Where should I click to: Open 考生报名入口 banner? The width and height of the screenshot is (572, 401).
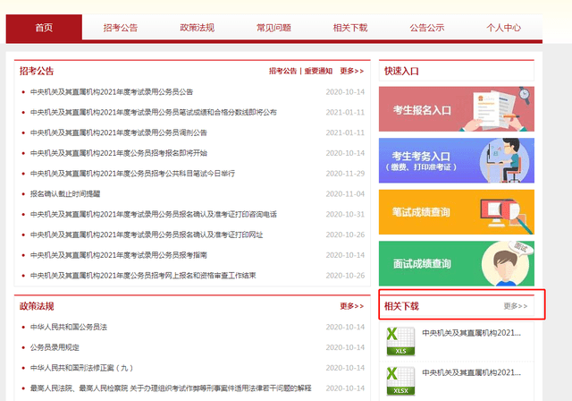coord(456,109)
